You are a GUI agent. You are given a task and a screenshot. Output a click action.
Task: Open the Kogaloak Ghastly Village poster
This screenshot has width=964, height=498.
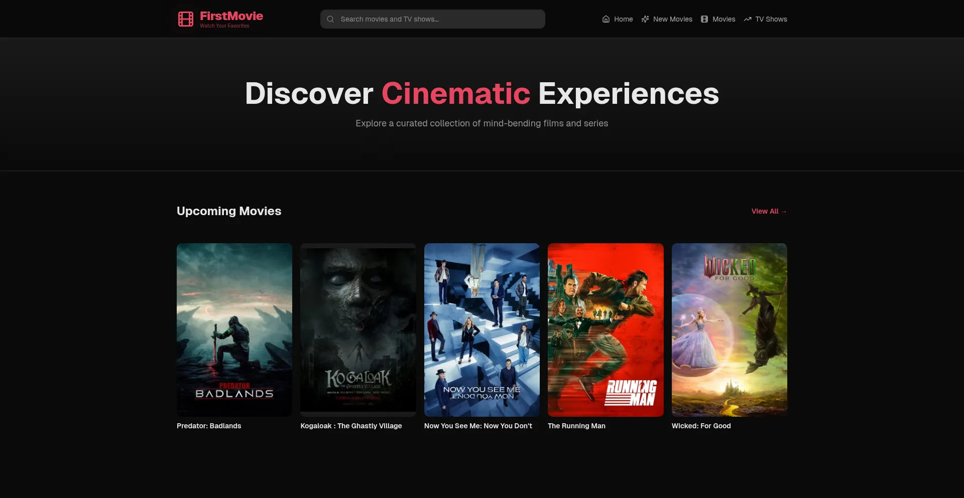(358, 329)
